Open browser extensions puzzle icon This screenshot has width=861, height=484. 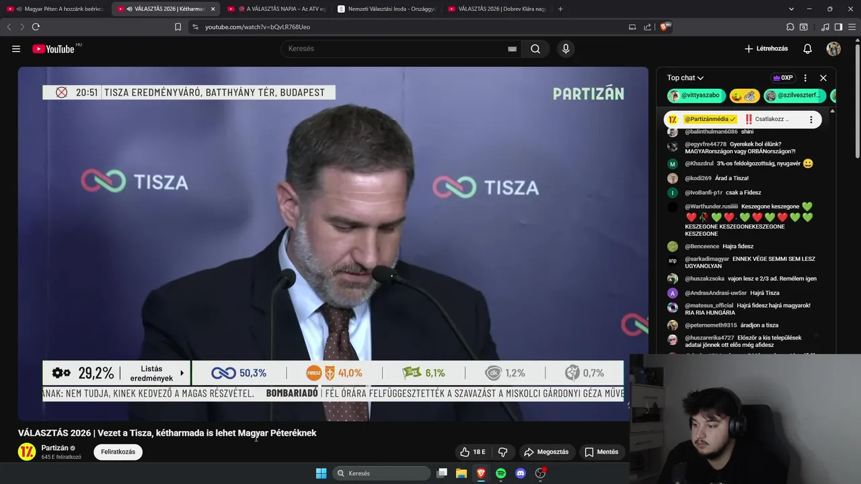[790, 27]
